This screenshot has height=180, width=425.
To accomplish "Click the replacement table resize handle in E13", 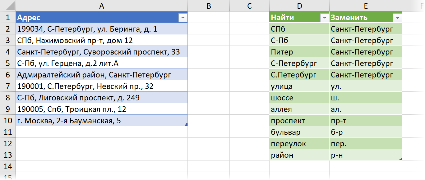I will (x=400, y=159).
